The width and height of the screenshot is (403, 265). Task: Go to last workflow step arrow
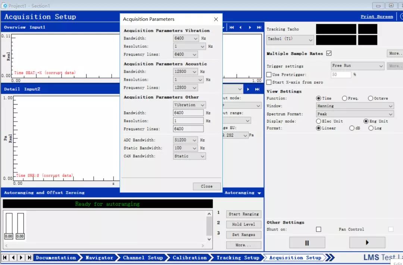click(29, 258)
